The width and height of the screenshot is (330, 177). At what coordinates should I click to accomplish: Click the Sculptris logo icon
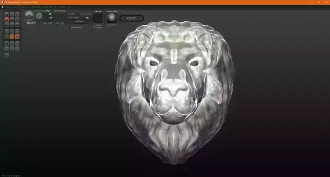coord(2,2)
